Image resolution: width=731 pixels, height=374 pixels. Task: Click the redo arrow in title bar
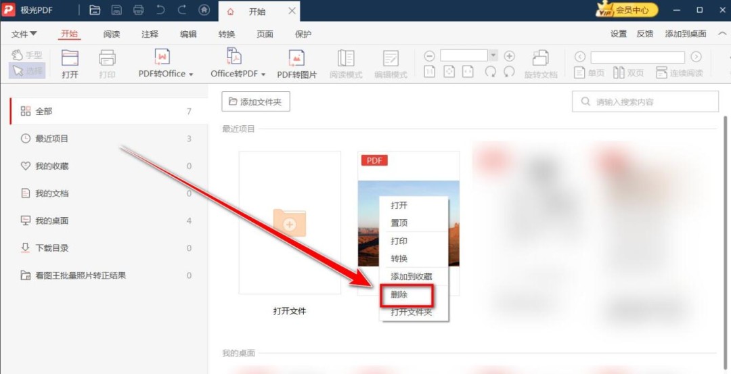[182, 9]
